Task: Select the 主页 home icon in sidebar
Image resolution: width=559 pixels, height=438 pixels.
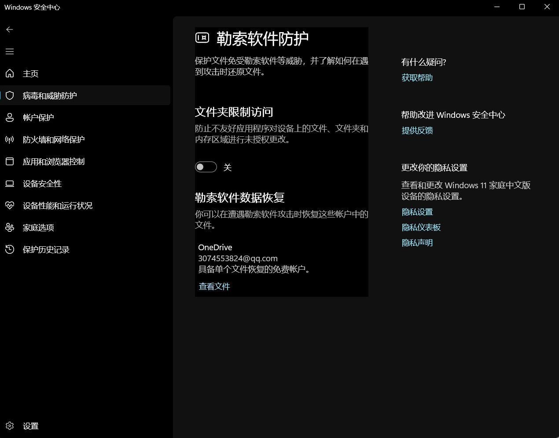Action: (9, 73)
